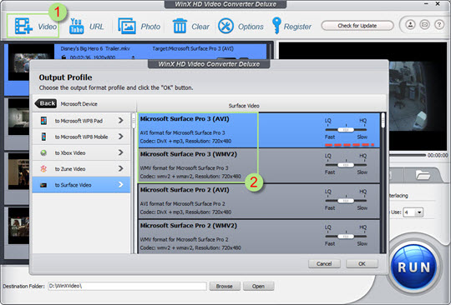The image size is (451, 305).
Task: Adjust the Surface Pro 3 (AVI) quality slider
Action: tap(346, 130)
